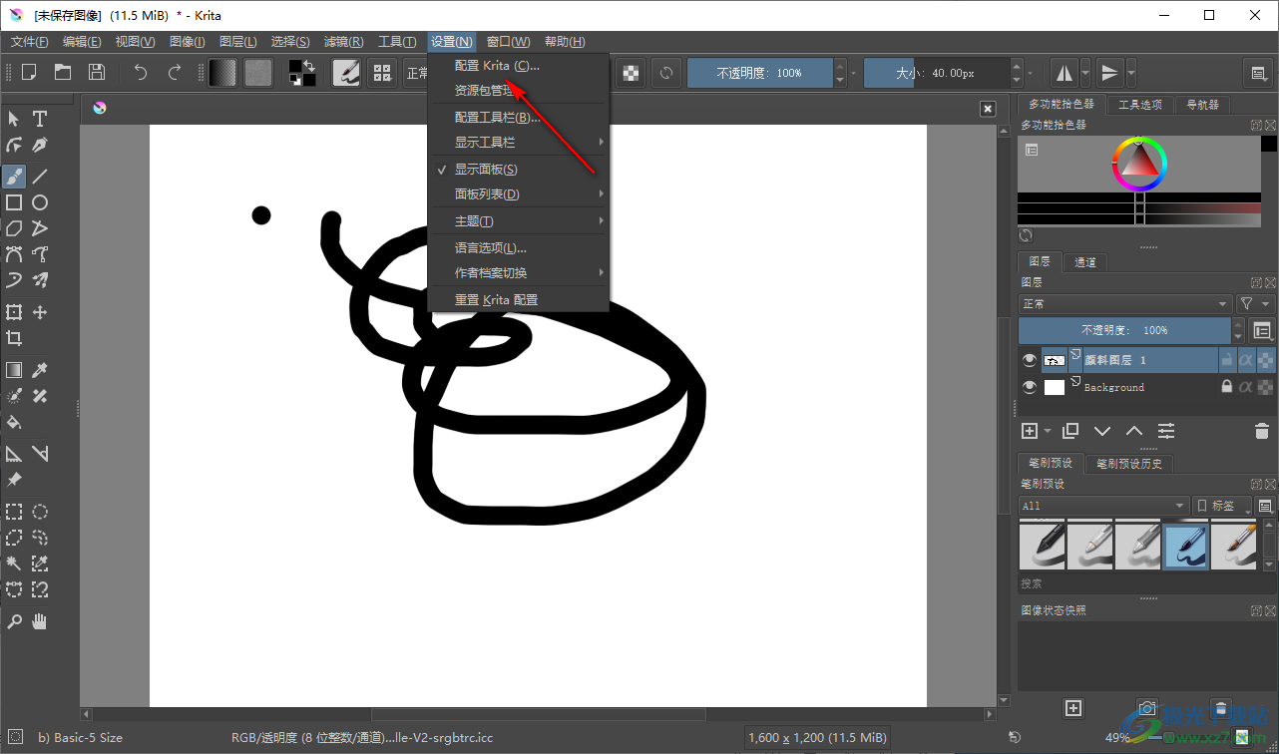Viewport: 1279px width, 754px height.
Task: Select the contiguous magic wand selection tool
Action: coord(14,564)
